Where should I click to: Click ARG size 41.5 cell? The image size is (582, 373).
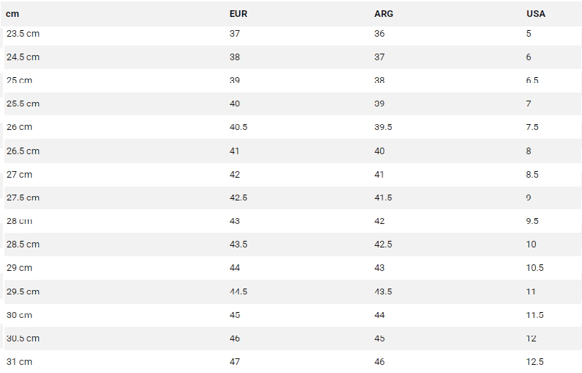coord(383,198)
